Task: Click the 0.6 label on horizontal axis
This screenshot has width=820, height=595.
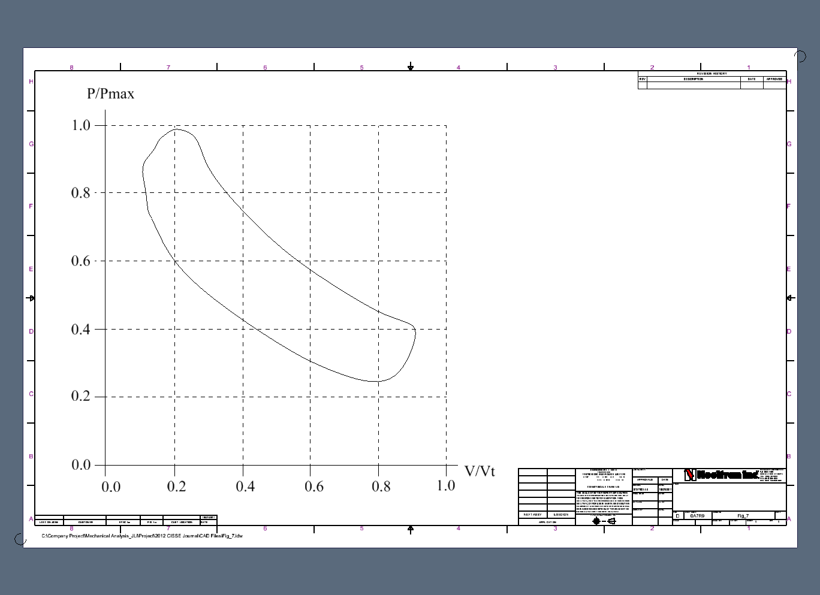Action: (x=314, y=486)
